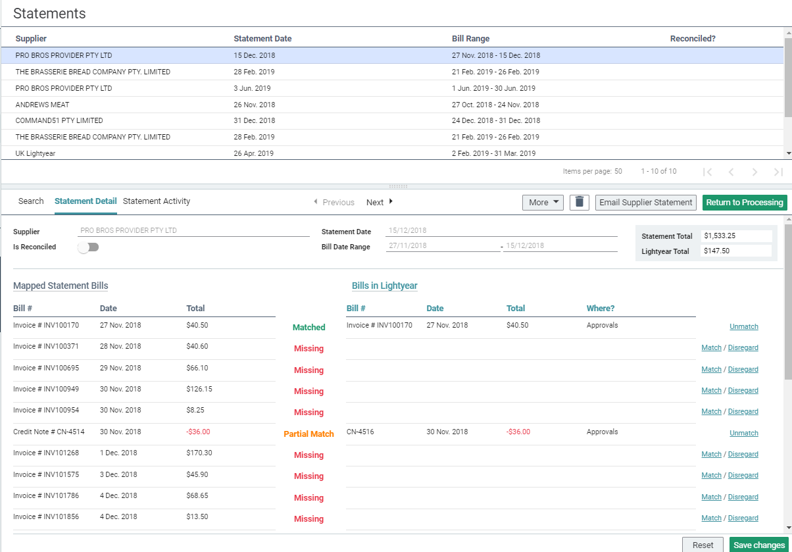The width and height of the screenshot is (792, 552).
Task: Toggle the Is Reconciled switch
Action: pyautogui.click(x=88, y=247)
